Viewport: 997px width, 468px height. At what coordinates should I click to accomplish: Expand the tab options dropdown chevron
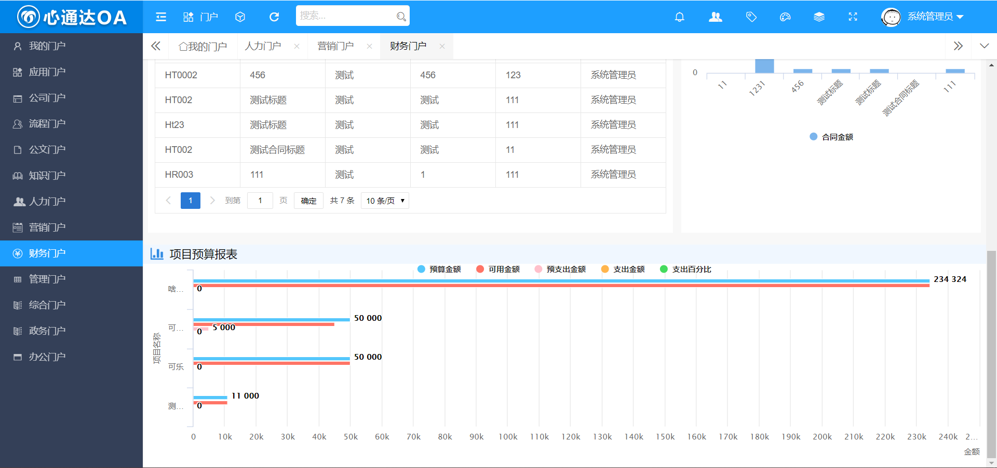(984, 46)
